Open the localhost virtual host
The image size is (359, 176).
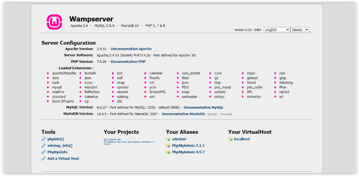pyautogui.click(x=242, y=139)
